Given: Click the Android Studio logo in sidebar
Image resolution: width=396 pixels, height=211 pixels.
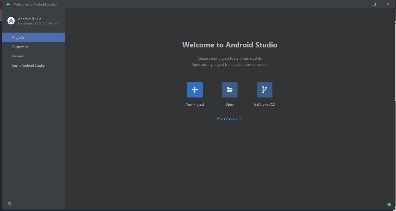Looking at the screenshot, I should 11,21.
